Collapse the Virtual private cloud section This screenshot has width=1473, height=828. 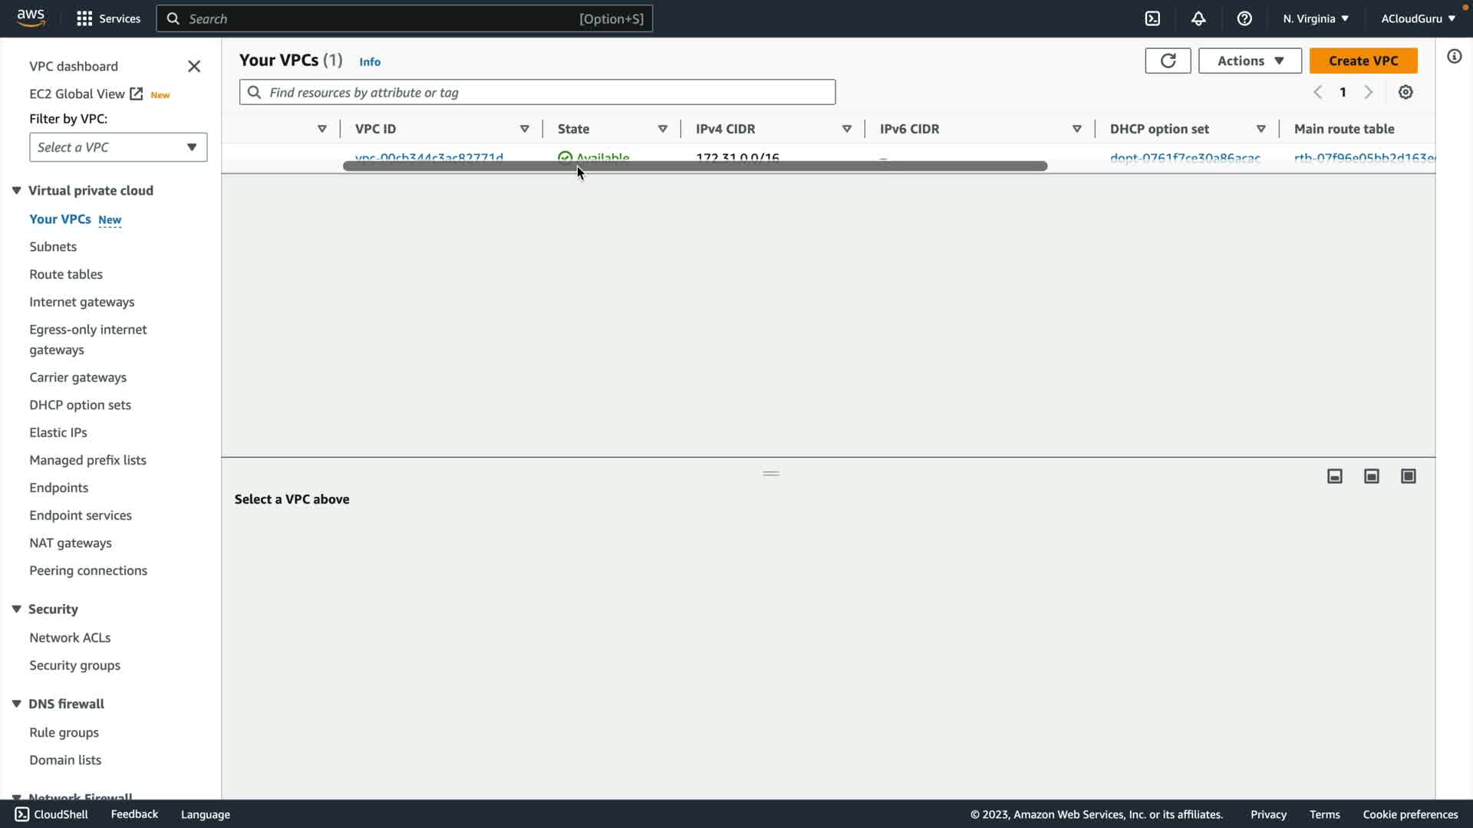pos(16,190)
